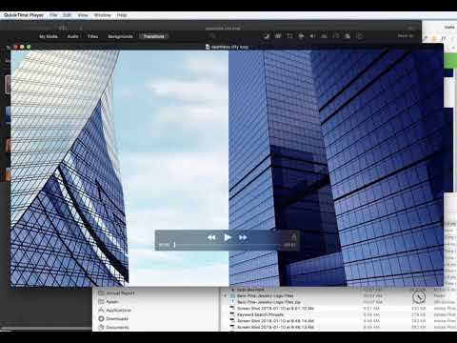Select Transitions tab in iMovie
Viewport: 457px width, 343px height.
153,36
